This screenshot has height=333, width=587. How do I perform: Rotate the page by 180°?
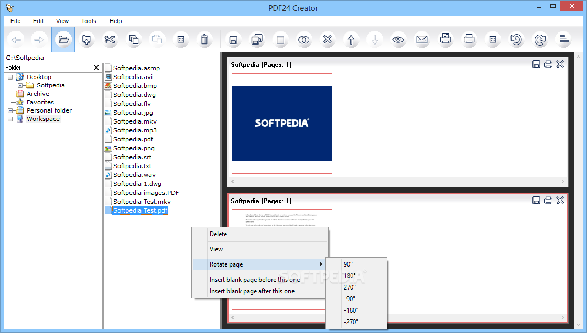pyautogui.click(x=356, y=276)
